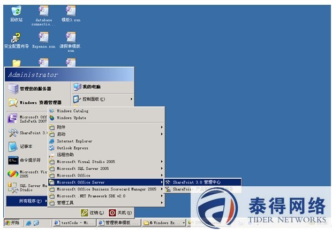Open 远程协助 Remote Assistance
Viewport: 332px width, 230px height.
tap(106, 155)
